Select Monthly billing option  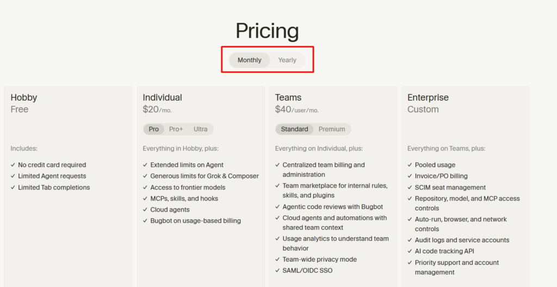[x=249, y=60]
